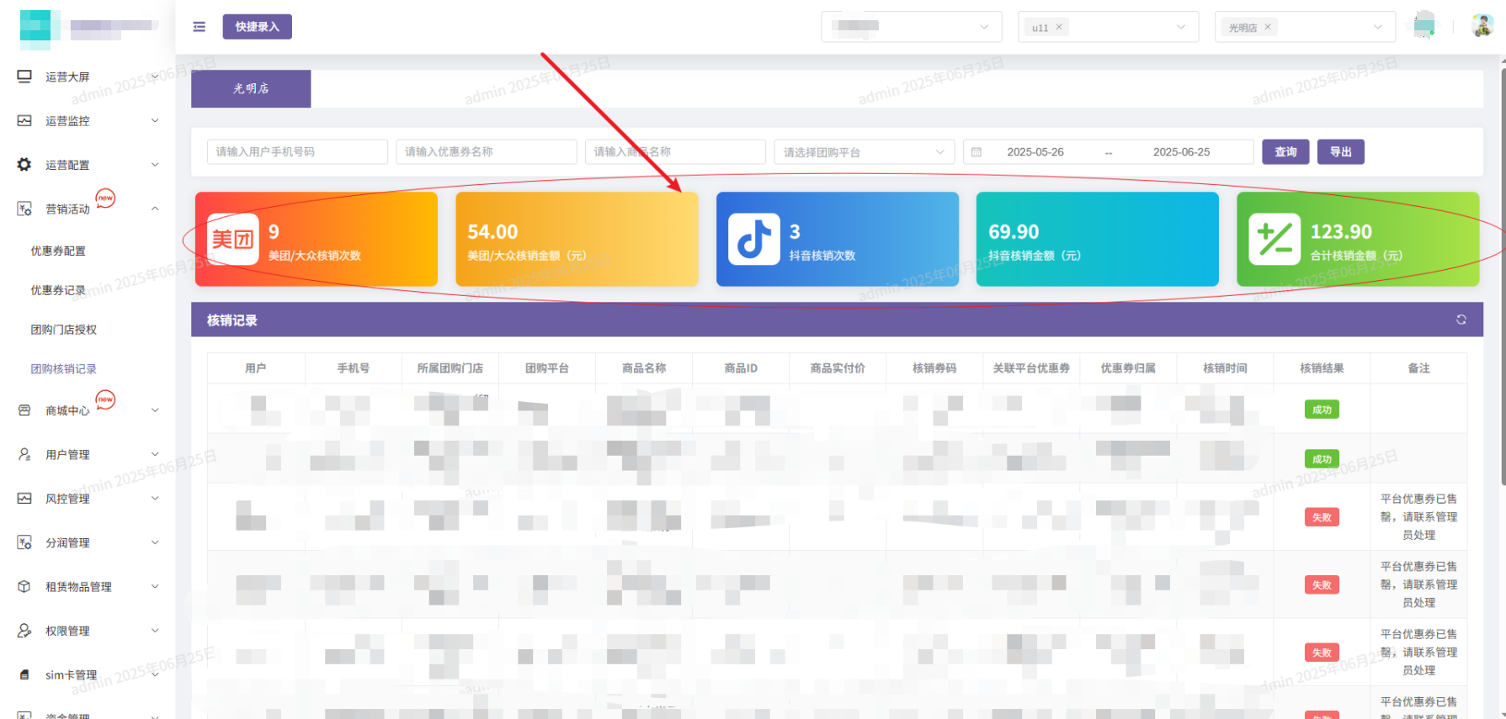Focus the 请输入用户手机号码 input field
Viewport: 1506px width, 719px height.
[296, 152]
